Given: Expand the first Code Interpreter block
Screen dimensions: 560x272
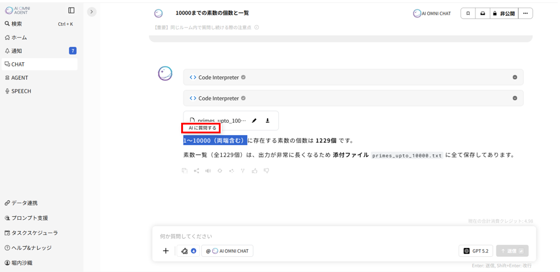Looking at the screenshot, I should click(353, 78).
